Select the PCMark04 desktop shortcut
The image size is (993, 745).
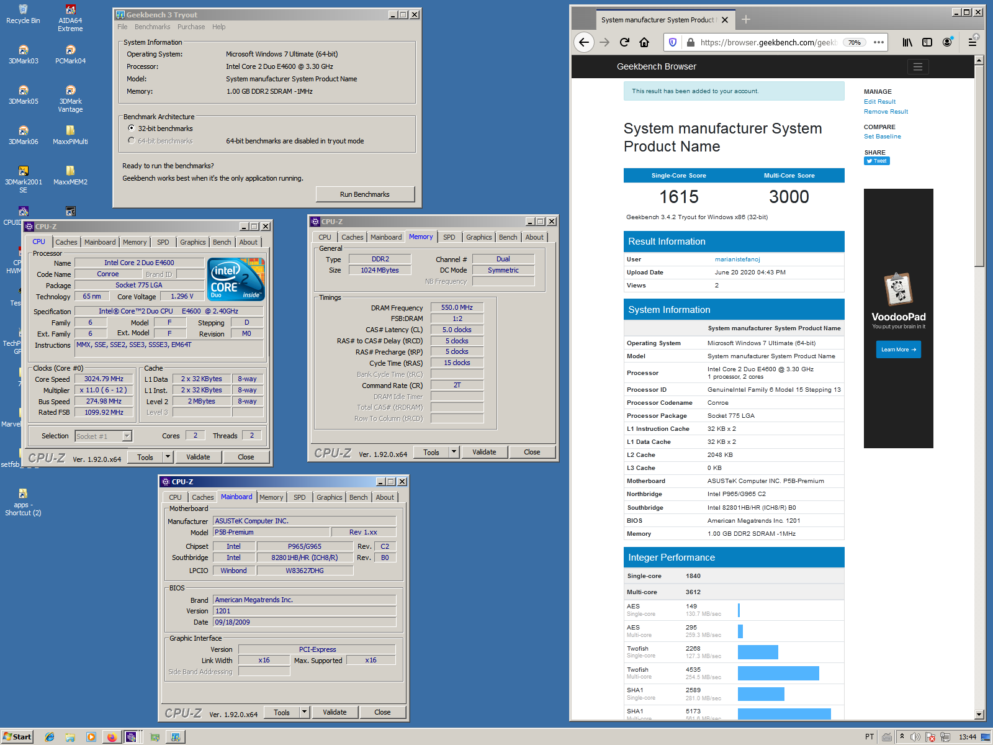70,55
